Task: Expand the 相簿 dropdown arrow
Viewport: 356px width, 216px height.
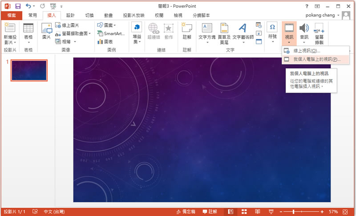Action: tap(75, 42)
